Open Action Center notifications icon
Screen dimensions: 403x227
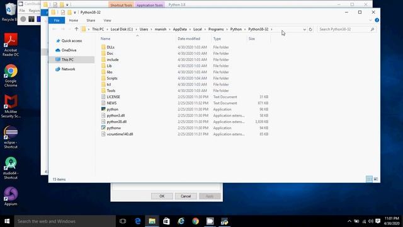click(x=378, y=221)
